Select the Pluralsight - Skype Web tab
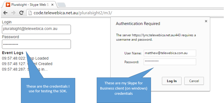The image size is (224, 103). pos(29,5)
